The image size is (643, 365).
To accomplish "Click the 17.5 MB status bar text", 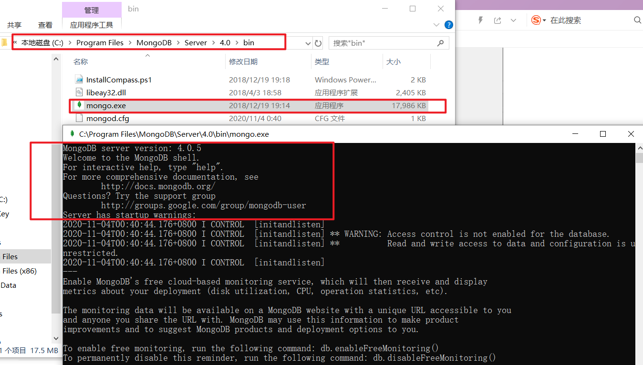I will [44, 350].
